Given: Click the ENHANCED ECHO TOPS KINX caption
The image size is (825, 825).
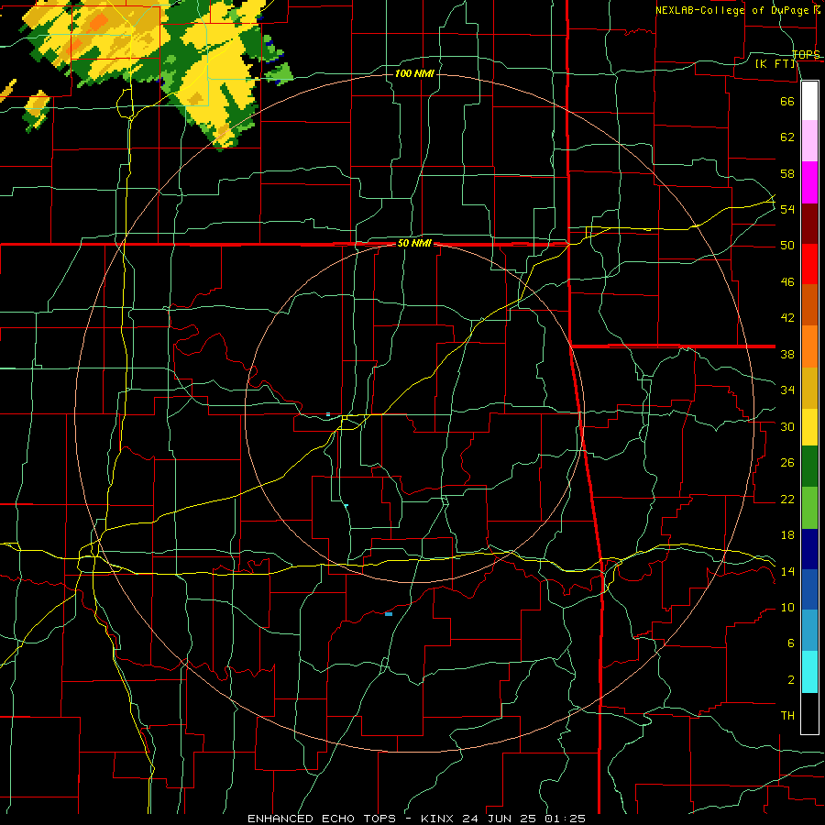Looking at the screenshot, I should [416, 819].
